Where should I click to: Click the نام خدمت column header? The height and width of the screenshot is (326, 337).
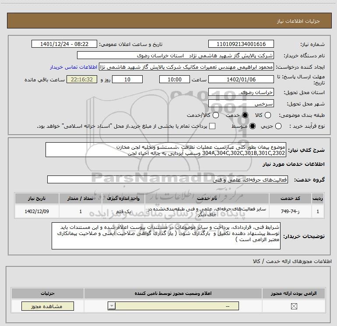click(207, 198)
